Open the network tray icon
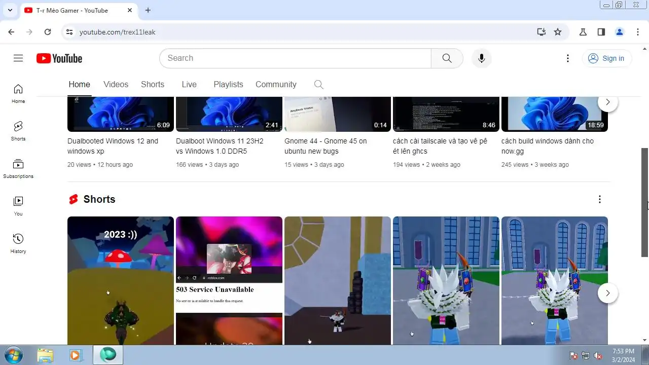The image size is (649, 365). click(586, 355)
